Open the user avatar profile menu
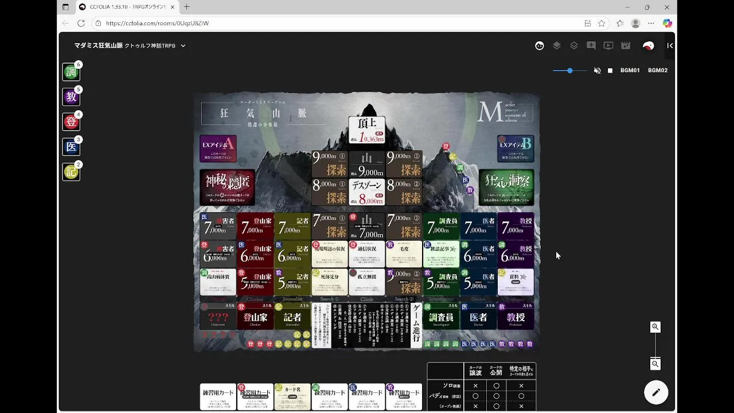 (649, 46)
